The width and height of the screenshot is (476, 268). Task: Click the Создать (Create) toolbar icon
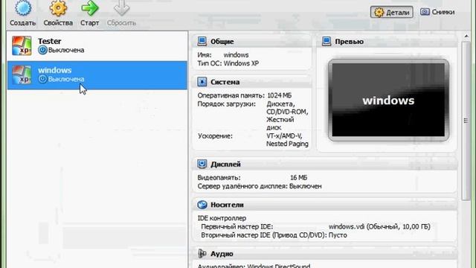23,8
